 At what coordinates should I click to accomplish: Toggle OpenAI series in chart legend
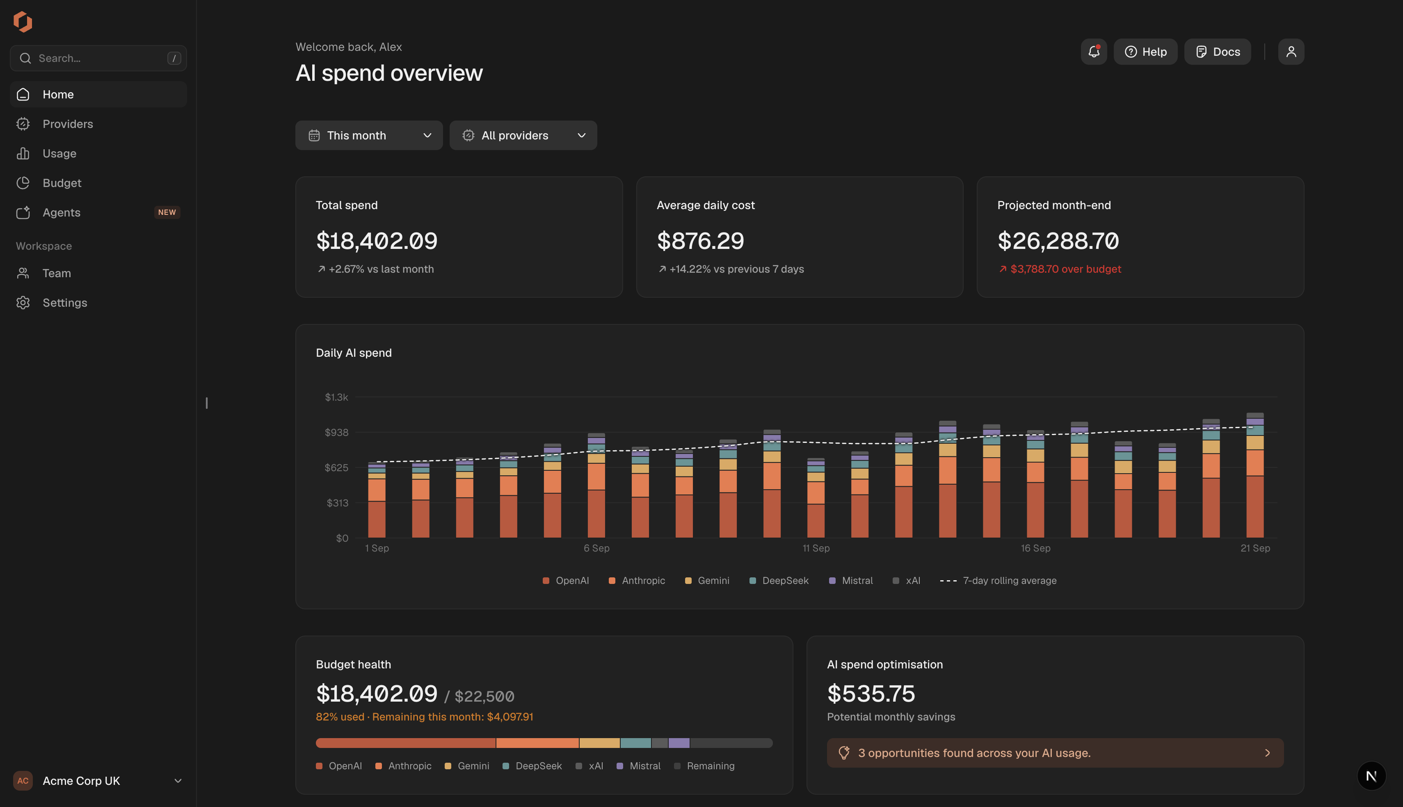pyautogui.click(x=565, y=580)
